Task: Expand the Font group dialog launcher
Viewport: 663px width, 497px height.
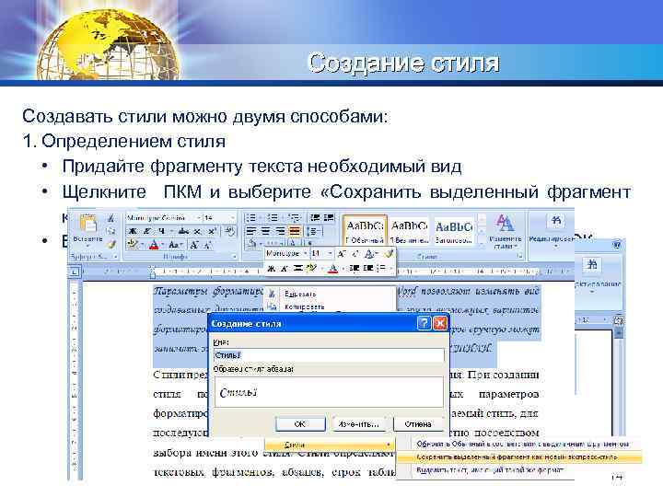Action: pyautogui.click(x=234, y=256)
